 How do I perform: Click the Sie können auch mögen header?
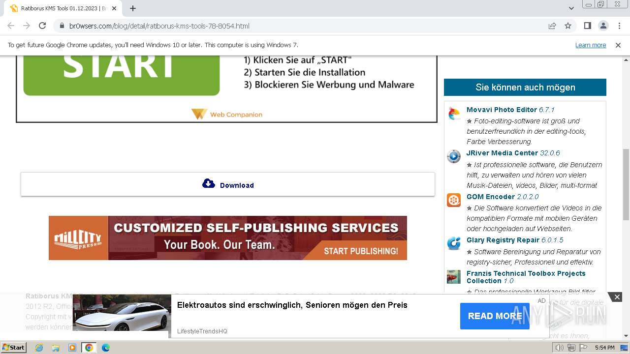(525, 88)
